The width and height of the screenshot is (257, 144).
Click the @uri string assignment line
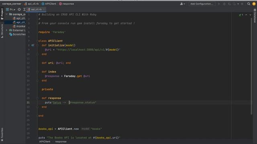click(x=82, y=50)
